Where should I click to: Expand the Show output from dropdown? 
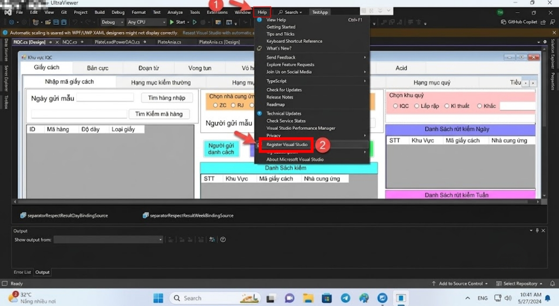pos(108,240)
